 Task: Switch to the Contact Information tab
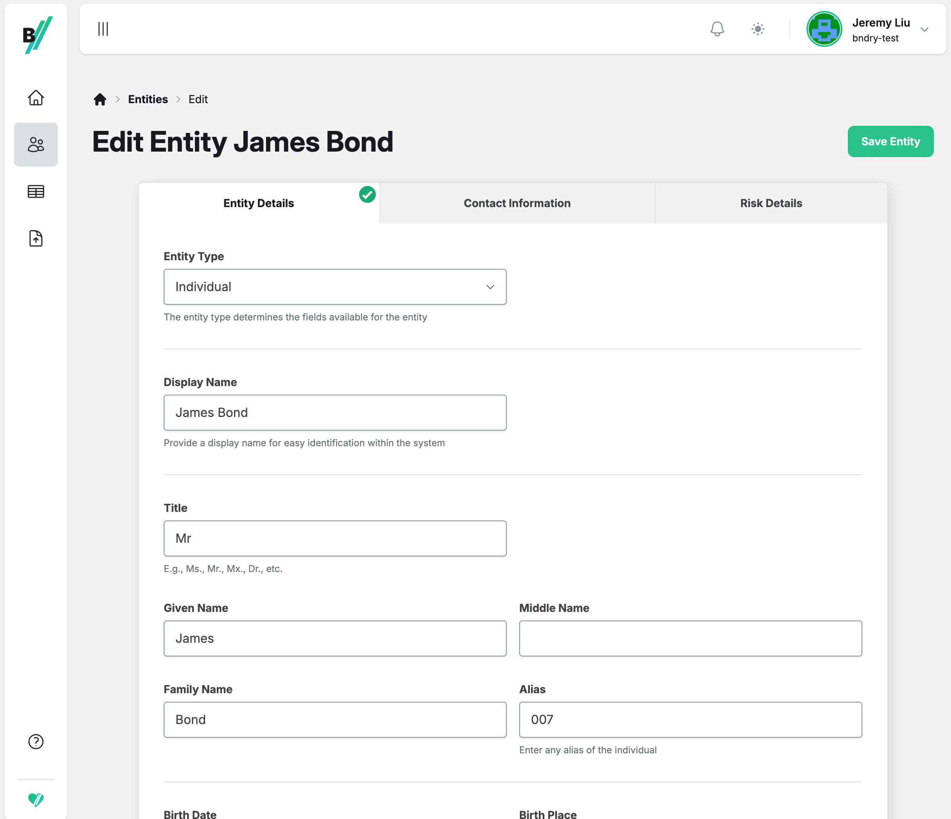point(517,203)
